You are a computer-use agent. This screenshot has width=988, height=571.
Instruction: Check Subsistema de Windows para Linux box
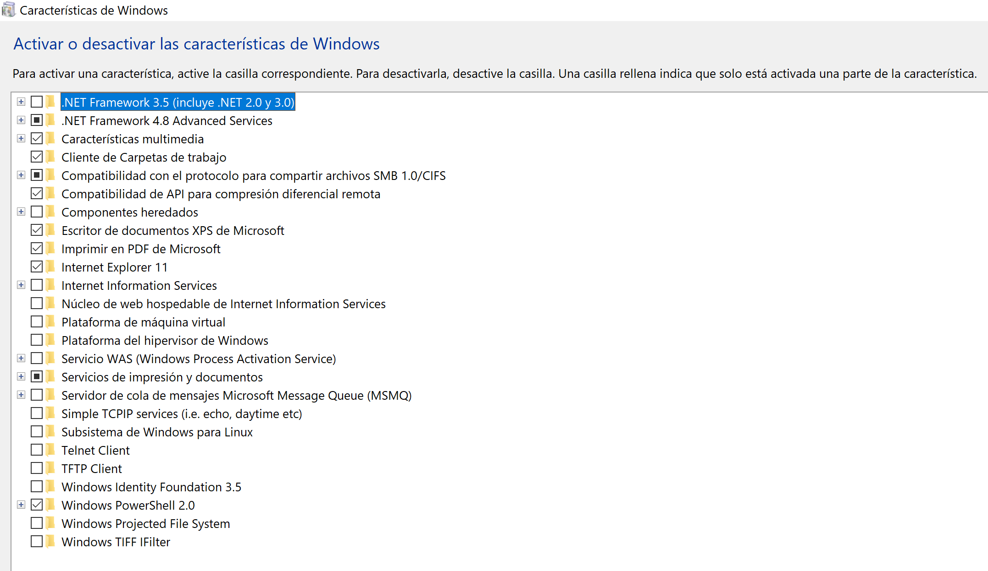[37, 431]
